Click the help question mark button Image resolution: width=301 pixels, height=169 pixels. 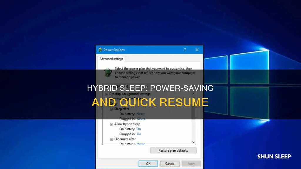(185, 50)
